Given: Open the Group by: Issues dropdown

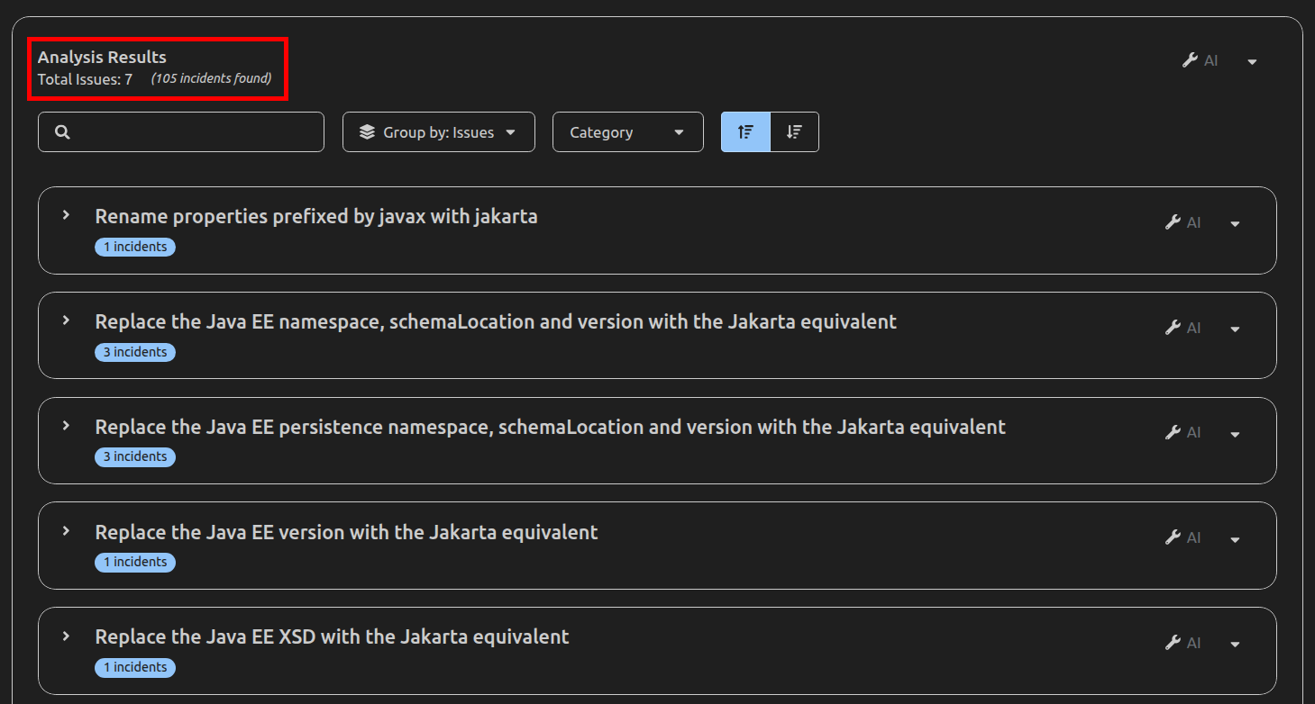Looking at the screenshot, I should 439,132.
